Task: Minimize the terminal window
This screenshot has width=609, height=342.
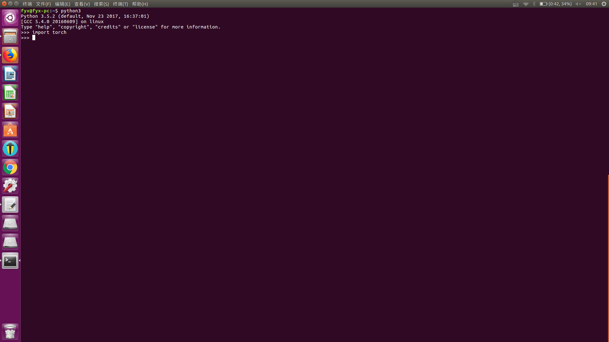Action: [10, 3]
